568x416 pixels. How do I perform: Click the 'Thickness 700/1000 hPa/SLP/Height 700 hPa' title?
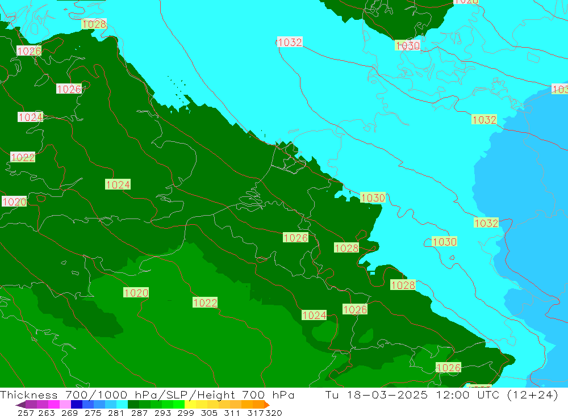(x=147, y=394)
